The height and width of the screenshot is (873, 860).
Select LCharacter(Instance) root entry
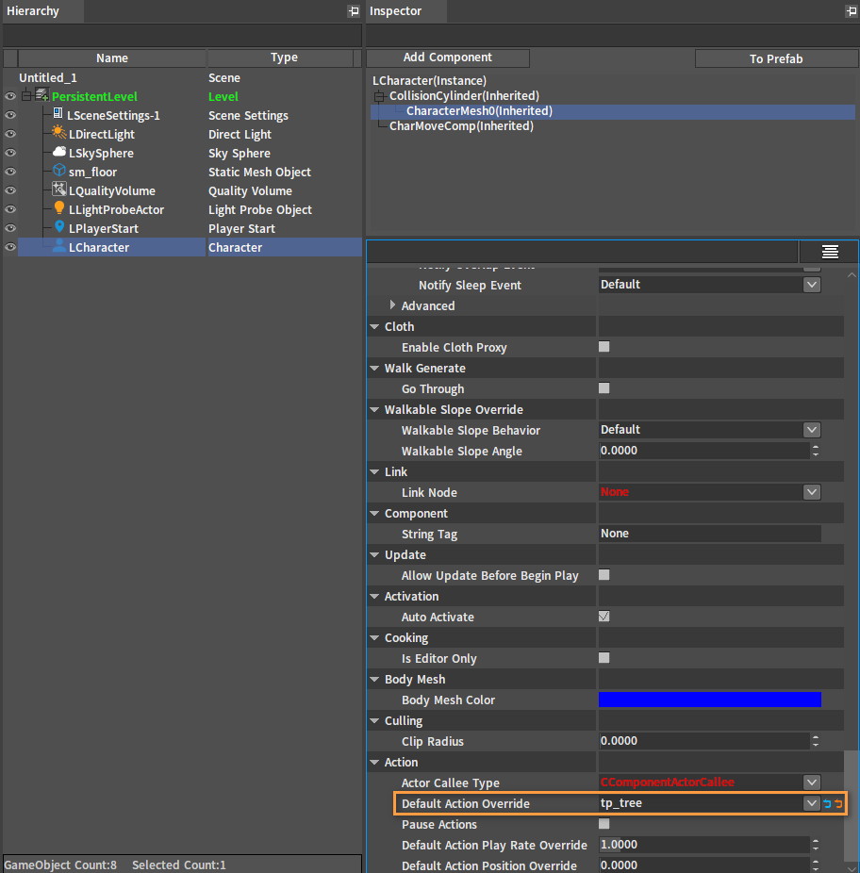pos(429,81)
